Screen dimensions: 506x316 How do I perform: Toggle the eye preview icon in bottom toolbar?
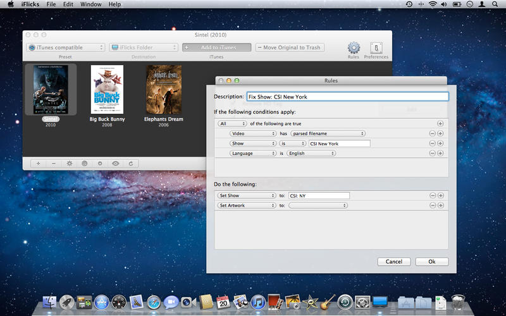click(x=115, y=163)
